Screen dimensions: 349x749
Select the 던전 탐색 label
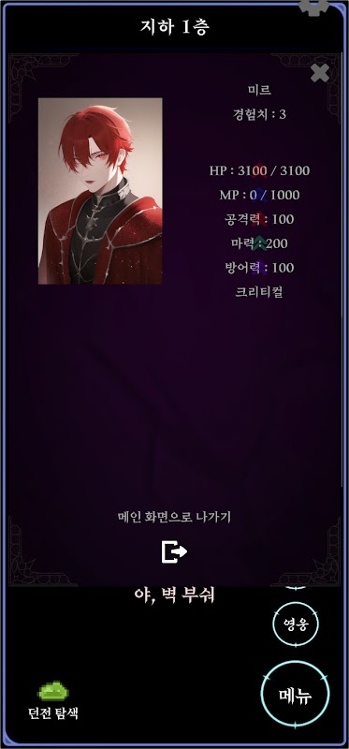click(x=53, y=713)
